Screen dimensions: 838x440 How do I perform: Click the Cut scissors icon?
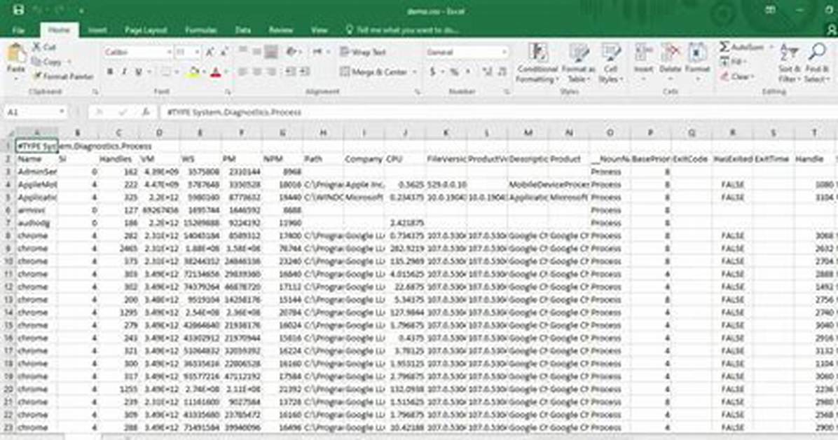click(37, 47)
